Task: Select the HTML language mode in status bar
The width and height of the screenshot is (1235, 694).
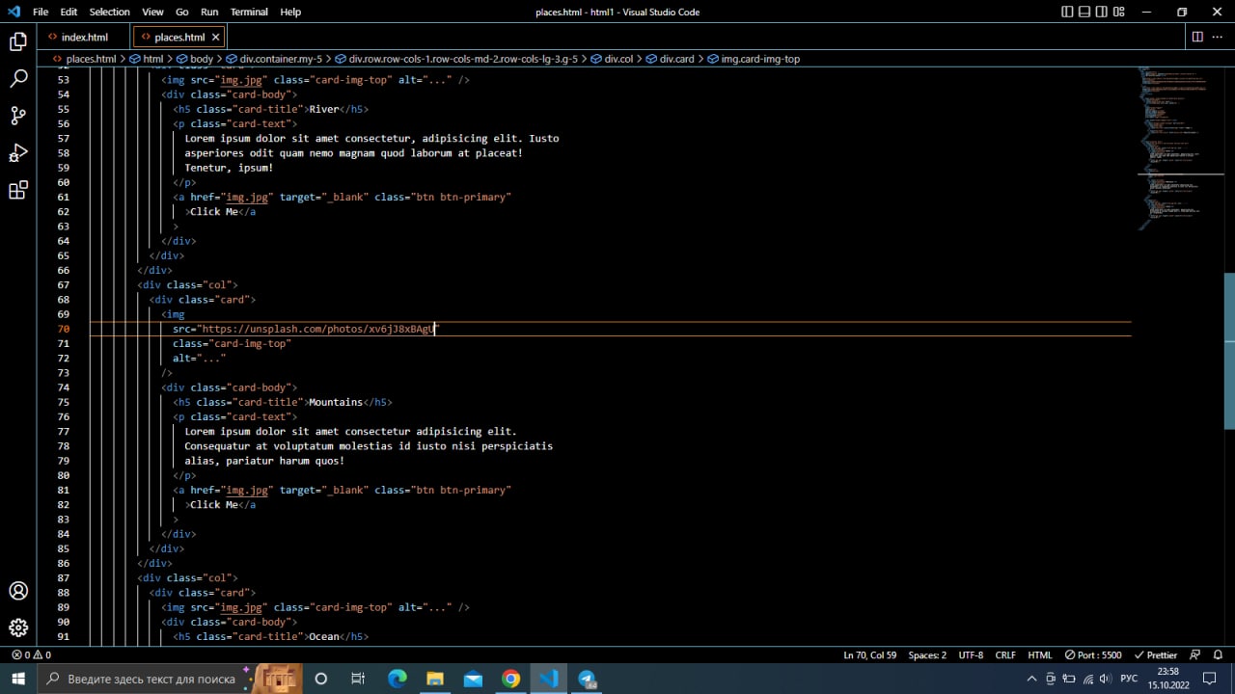Action: pos(1039,654)
